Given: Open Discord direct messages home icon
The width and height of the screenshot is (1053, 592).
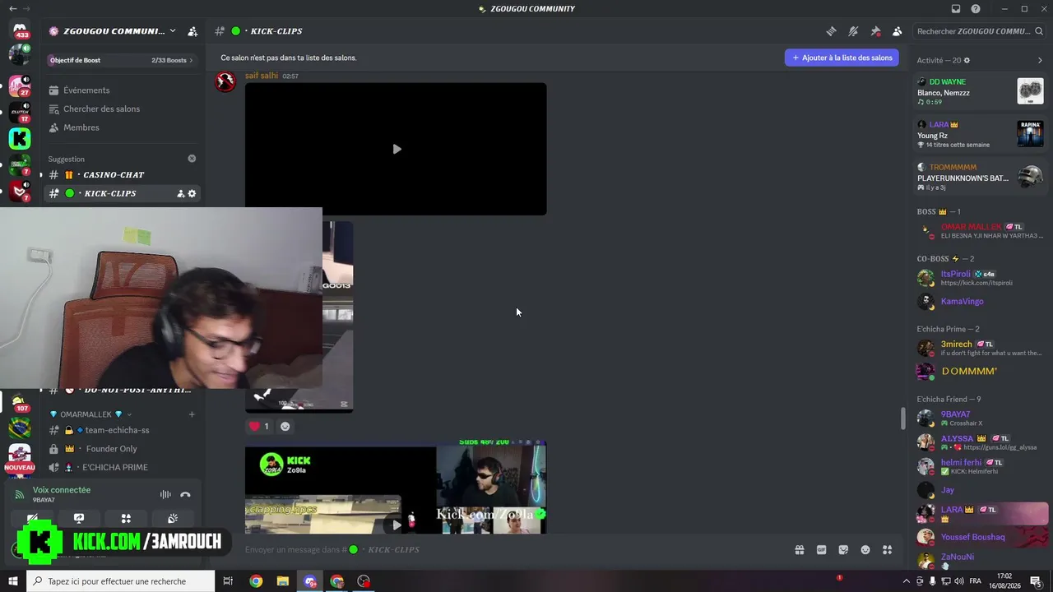Looking at the screenshot, I should pyautogui.click(x=20, y=30).
